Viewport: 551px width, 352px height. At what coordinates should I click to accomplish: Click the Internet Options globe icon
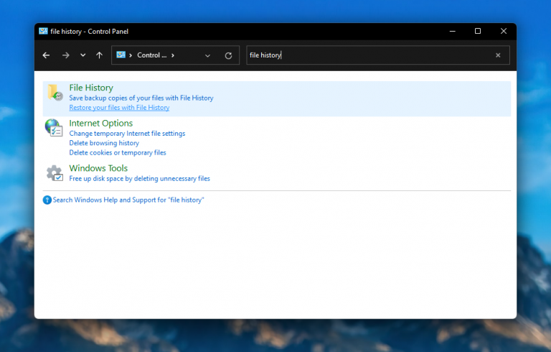(54, 128)
